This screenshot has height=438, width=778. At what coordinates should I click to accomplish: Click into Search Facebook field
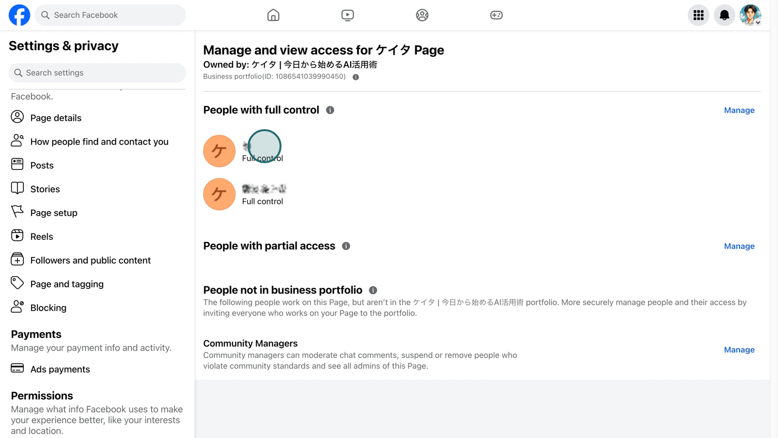point(110,15)
